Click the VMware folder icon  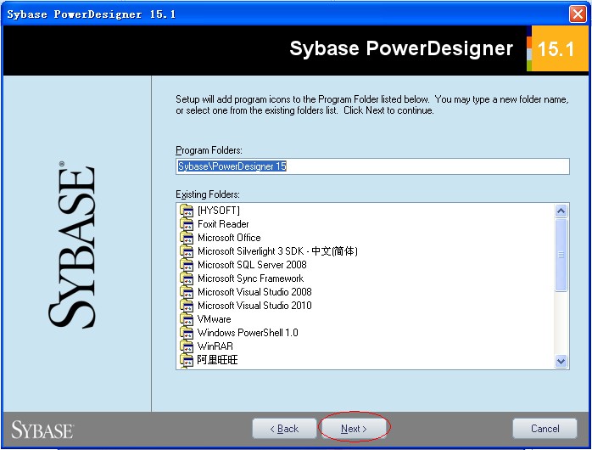point(187,319)
